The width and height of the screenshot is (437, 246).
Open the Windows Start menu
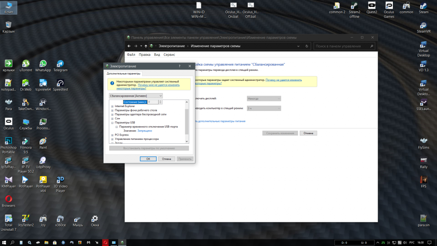tap(4, 242)
